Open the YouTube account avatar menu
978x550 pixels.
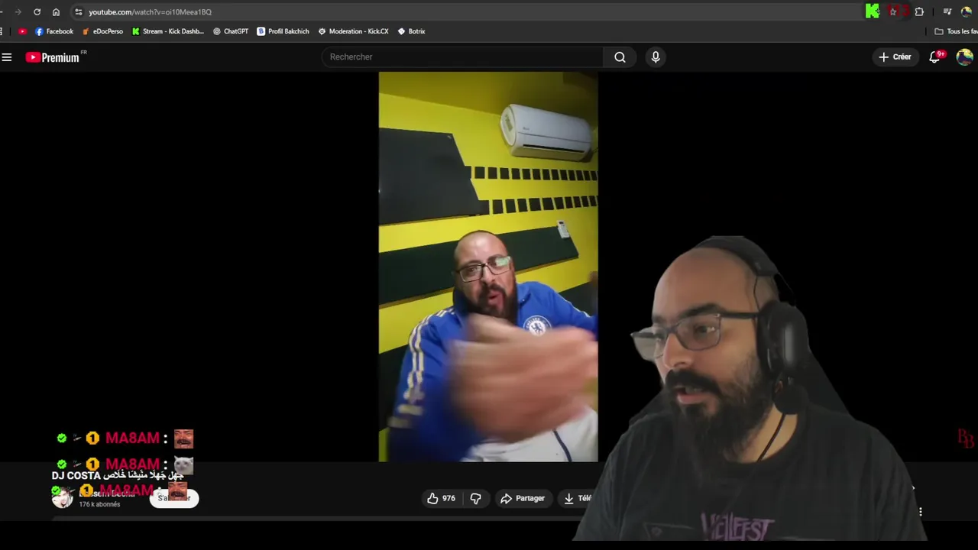point(964,57)
